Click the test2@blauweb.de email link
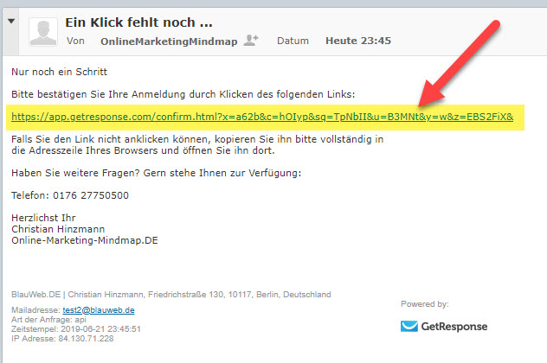Screen dimensions: 547x363 (x=99, y=309)
